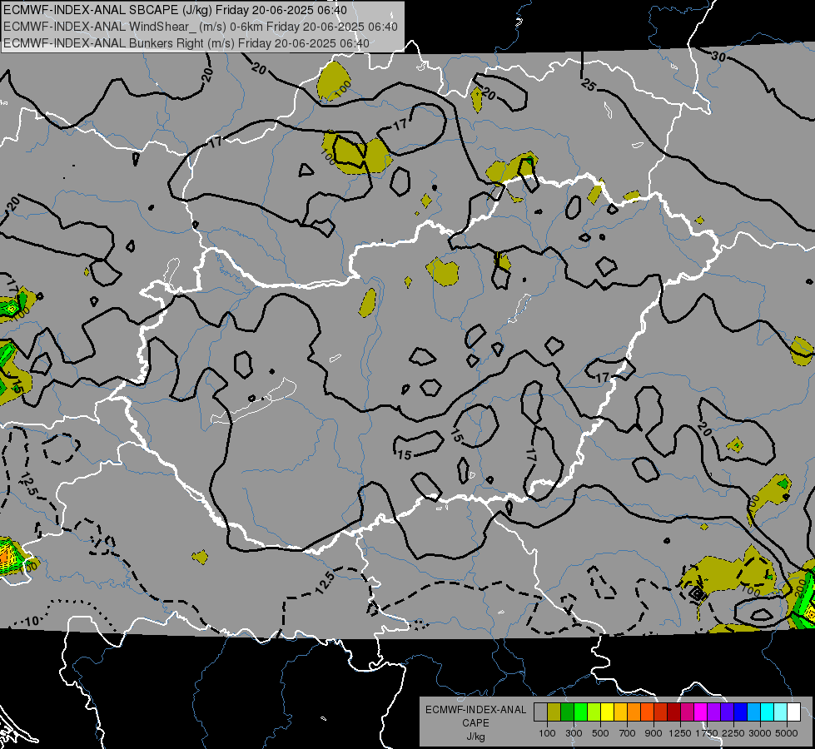Click the legend value 700
815x749 pixels.
click(x=628, y=733)
